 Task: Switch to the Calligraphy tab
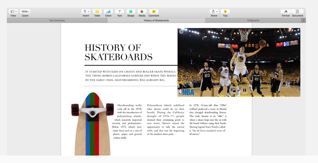(x=253, y=20)
